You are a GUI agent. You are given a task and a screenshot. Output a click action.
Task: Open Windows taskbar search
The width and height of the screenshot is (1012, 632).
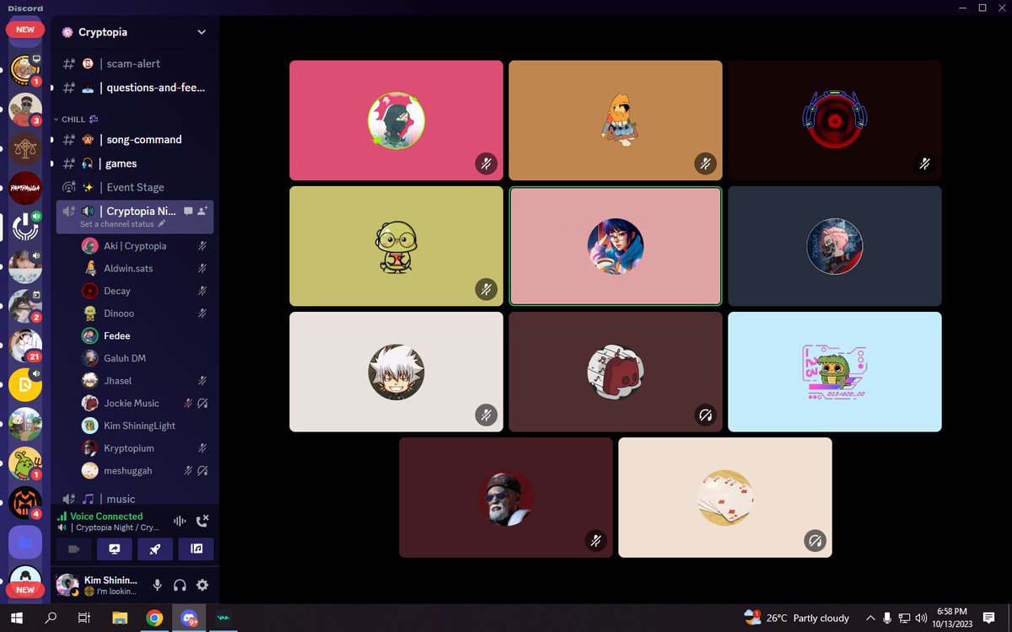[x=51, y=618]
